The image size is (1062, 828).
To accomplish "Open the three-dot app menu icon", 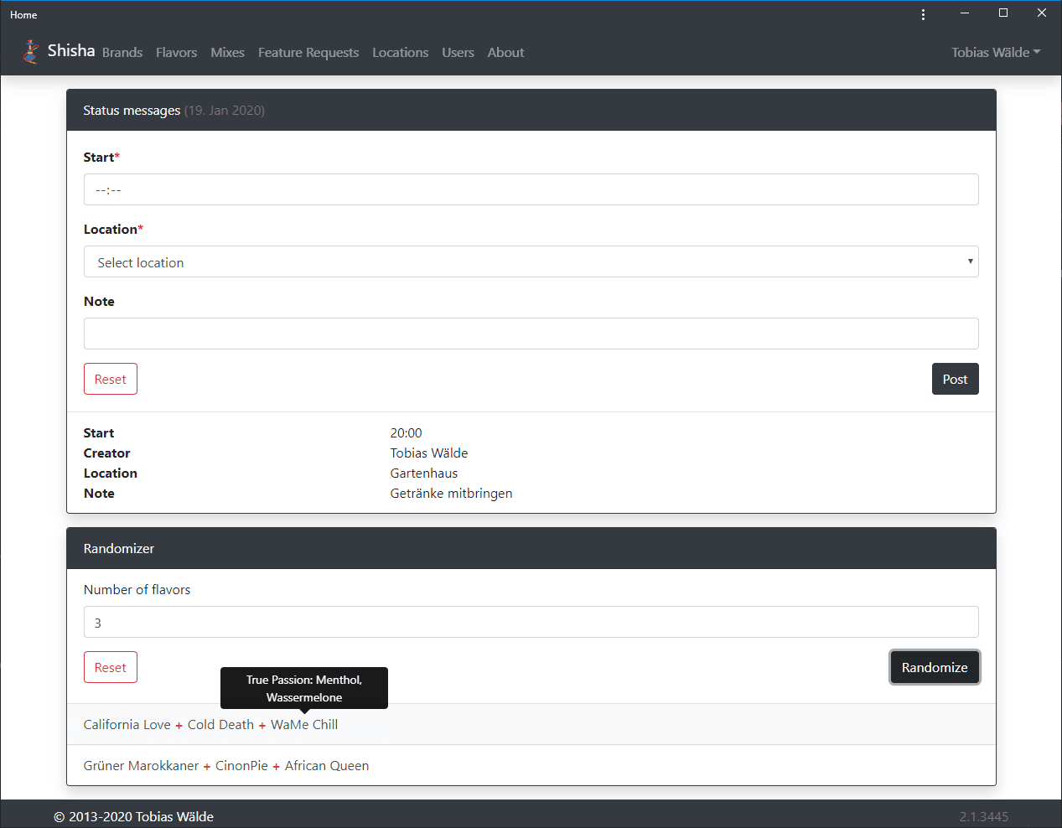I will click(x=923, y=14).
